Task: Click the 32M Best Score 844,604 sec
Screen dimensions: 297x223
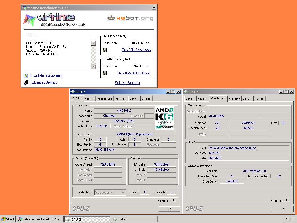Action: coord(141,43)
